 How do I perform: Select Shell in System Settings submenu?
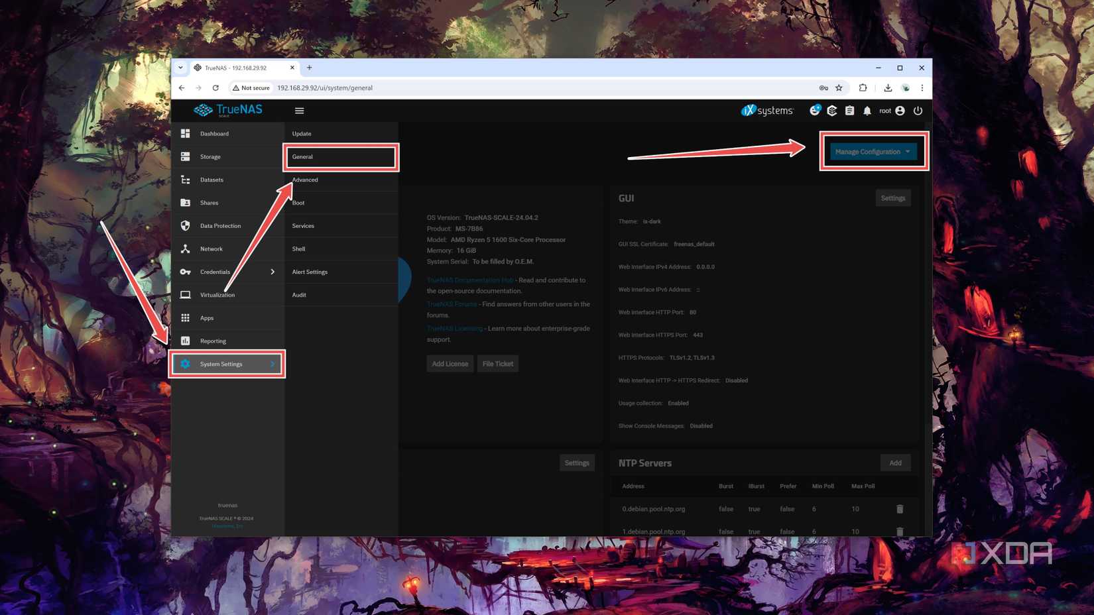click(x=341, y=249)
